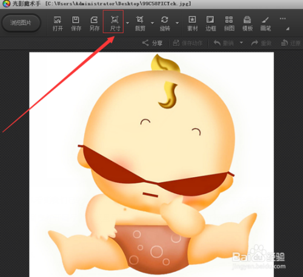Open the 拼图 collage tool
303x277 pixels.
tap(229, 24)
